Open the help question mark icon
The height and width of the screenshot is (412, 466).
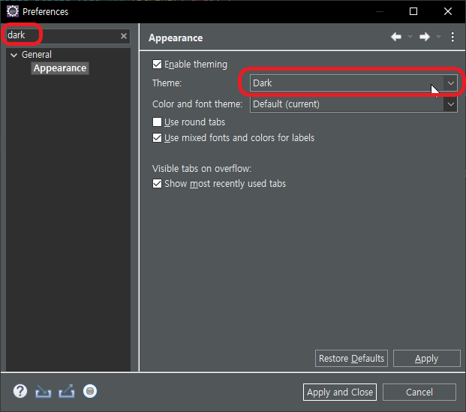click(20, 391)
